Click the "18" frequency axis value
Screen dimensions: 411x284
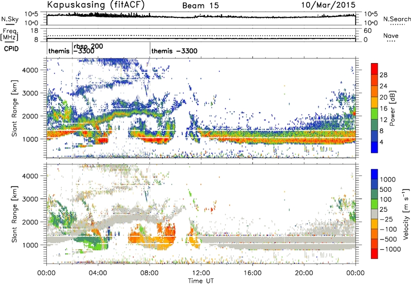[34, 31]
